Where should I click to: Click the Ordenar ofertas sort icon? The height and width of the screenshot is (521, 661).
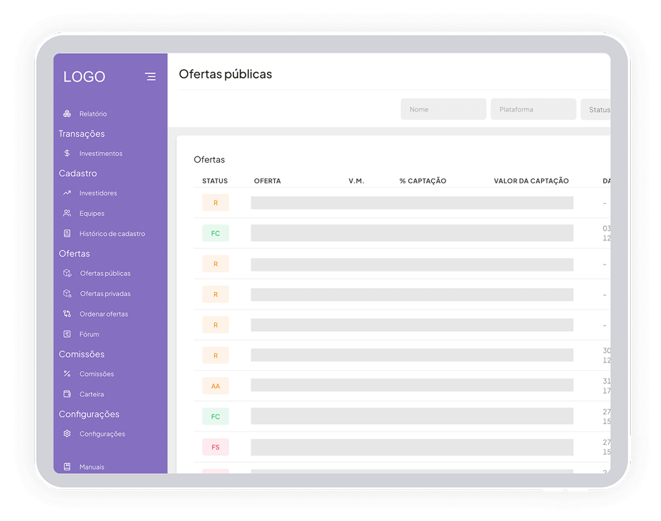(x=67, y=314)
